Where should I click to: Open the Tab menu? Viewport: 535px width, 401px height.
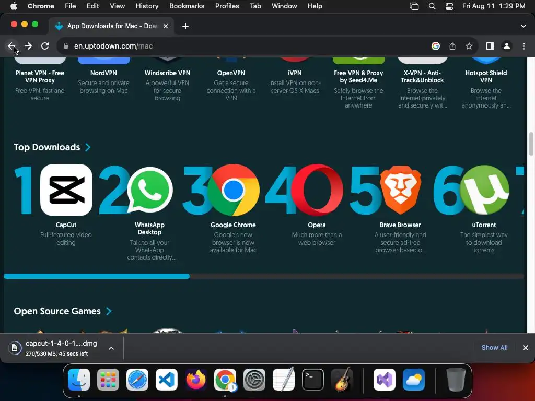pos(255,6)
